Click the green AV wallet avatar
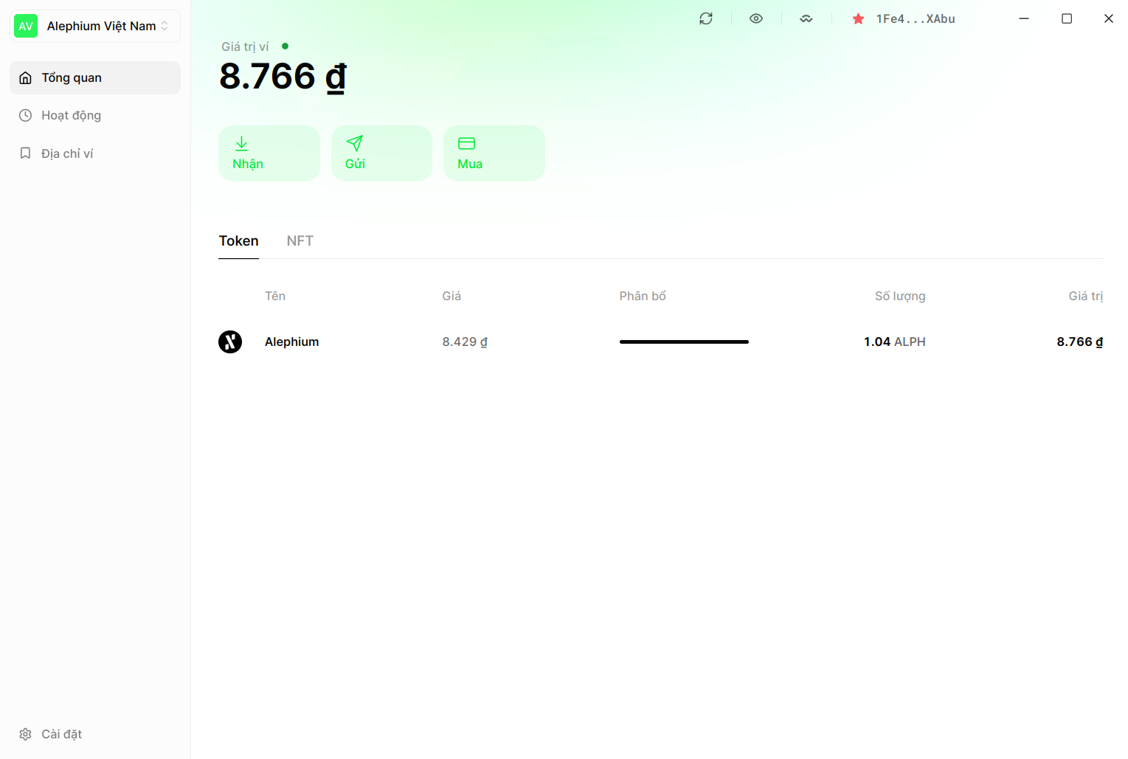 26,26
